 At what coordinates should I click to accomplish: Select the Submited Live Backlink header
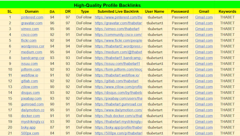(118, 12)
